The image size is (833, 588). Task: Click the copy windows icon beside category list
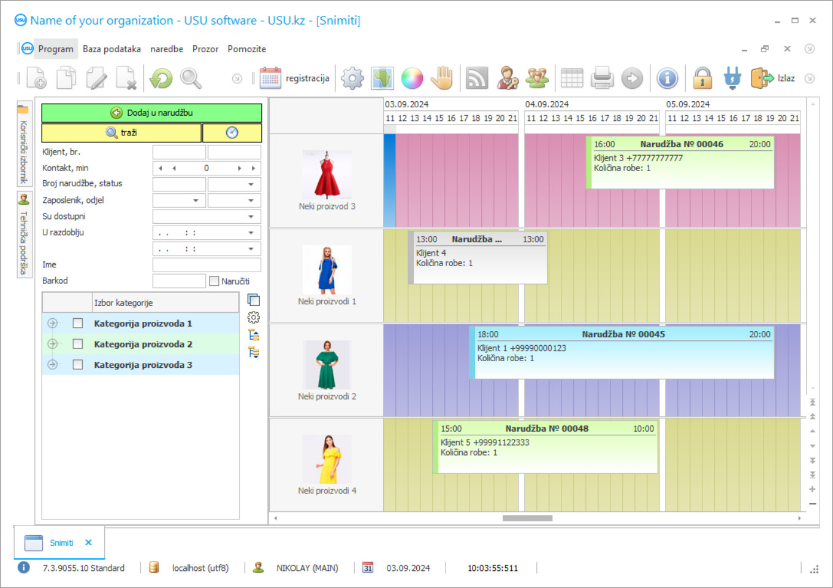coord(254,300)
